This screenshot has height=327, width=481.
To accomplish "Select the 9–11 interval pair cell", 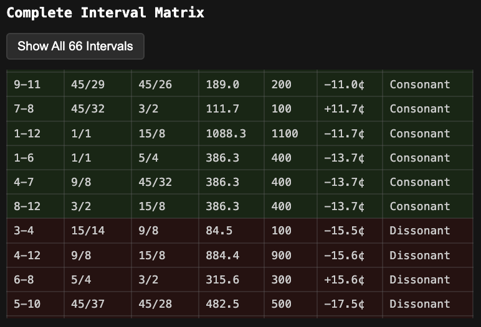I will coord(27,84).
